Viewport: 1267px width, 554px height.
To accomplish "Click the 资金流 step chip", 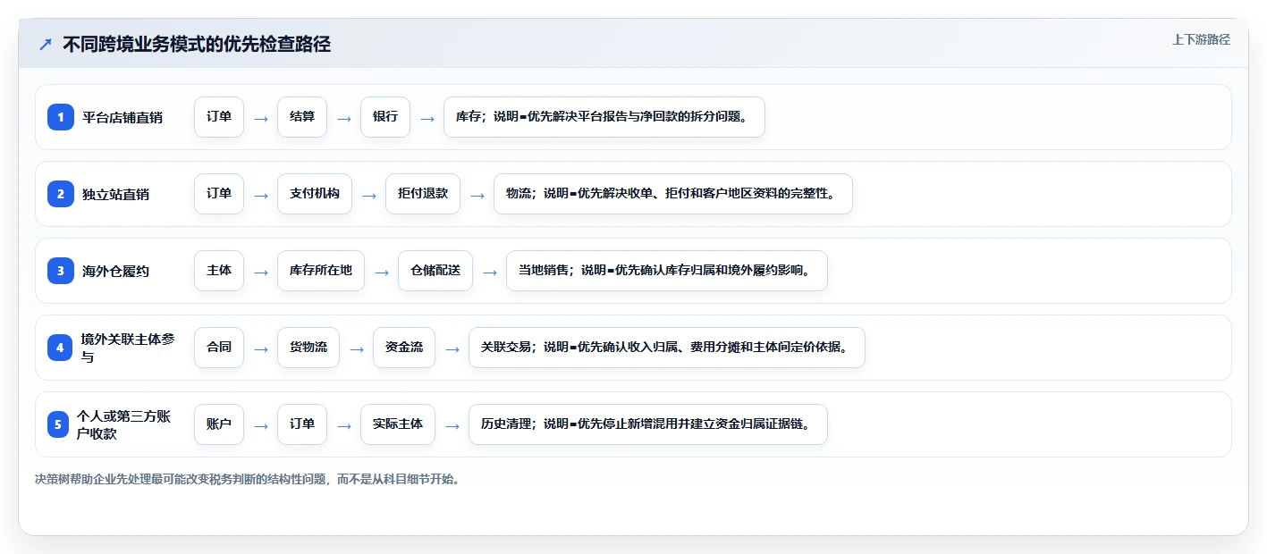I will [x=404, y=348].
